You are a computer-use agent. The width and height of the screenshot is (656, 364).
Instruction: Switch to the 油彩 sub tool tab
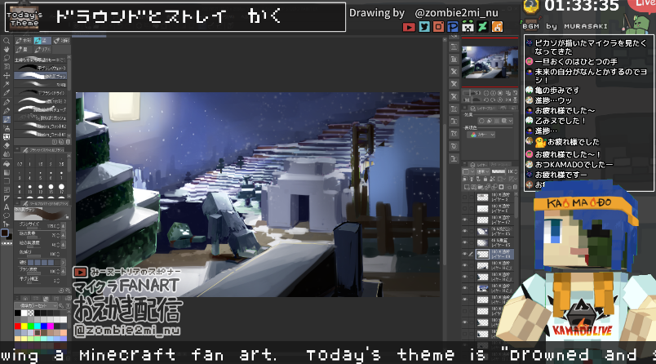61,41
